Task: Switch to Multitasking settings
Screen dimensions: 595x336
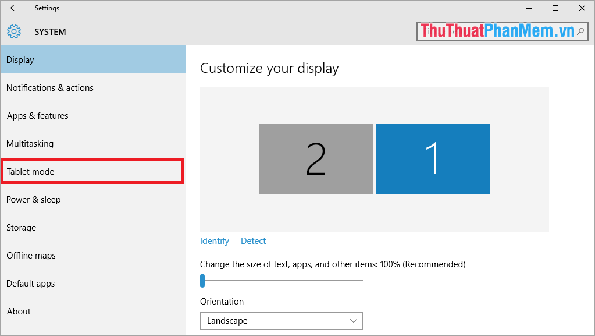Action: click(x=30, y=143)
